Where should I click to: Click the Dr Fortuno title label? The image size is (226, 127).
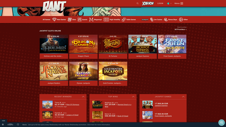tap(113, 56)
